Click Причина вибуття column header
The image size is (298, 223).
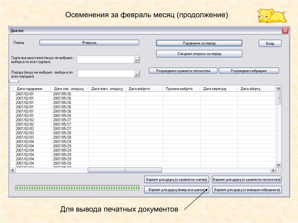[x=181, y=89]
